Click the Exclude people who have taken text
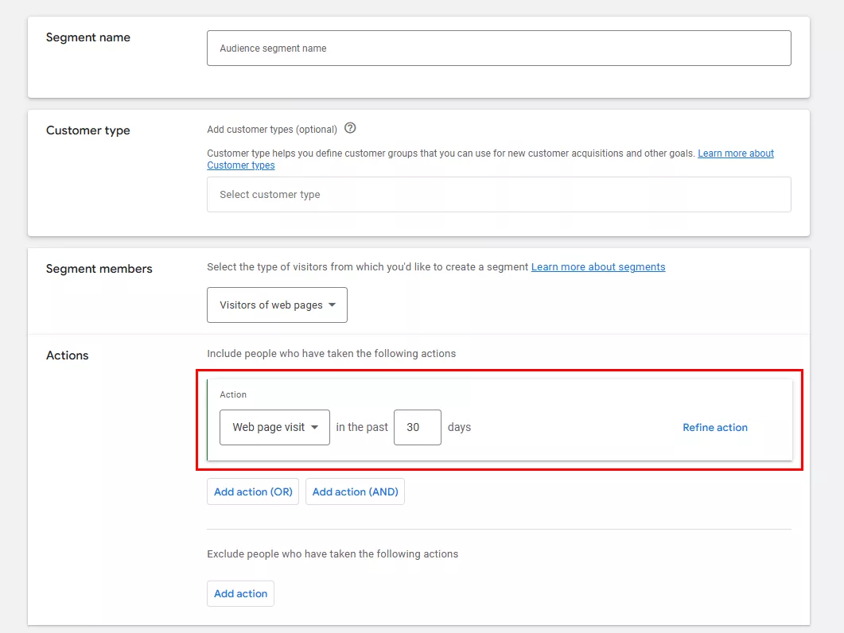The image size is (844, 633). [x=333, y=554]
